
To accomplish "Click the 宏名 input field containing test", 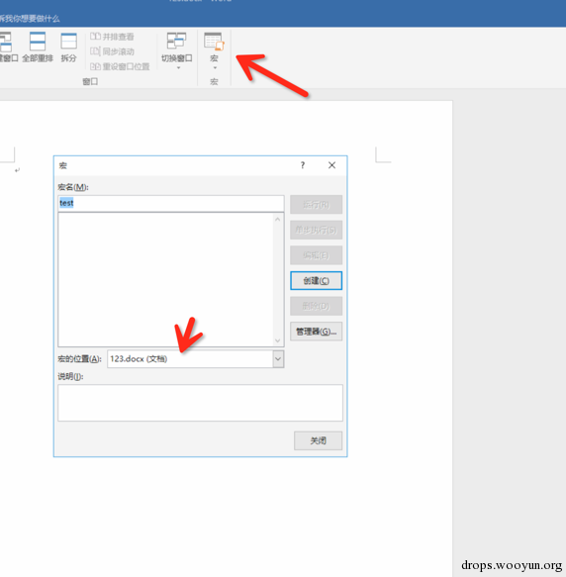I will pyautogui.click(x=171, y=203).
